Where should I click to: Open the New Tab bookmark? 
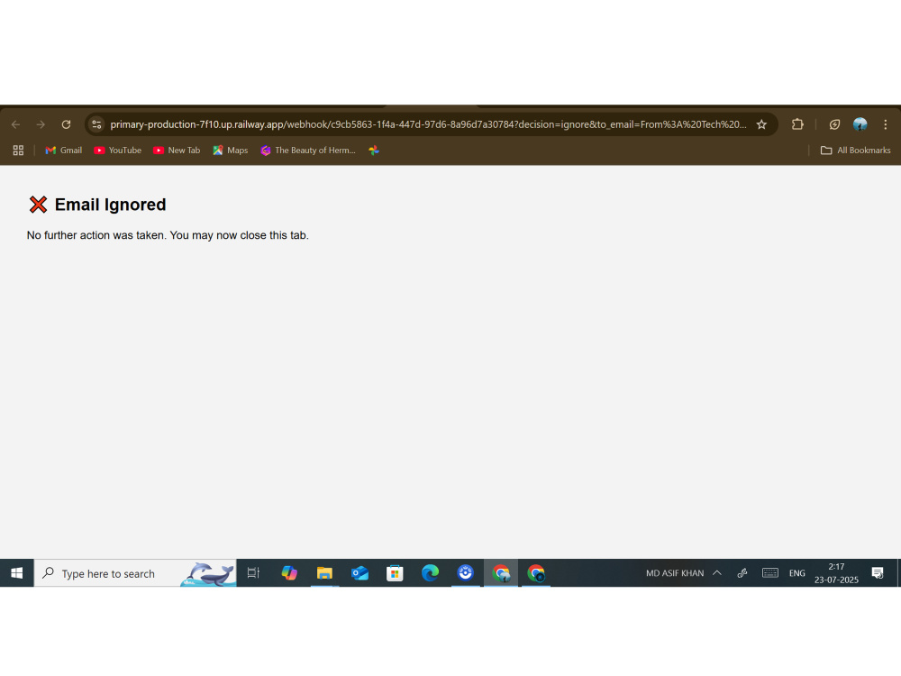coord(177,150)
